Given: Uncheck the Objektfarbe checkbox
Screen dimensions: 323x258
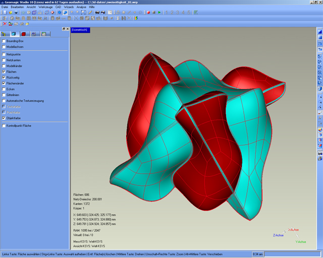Looking at the screenshot, I should (x=4, y=118).
